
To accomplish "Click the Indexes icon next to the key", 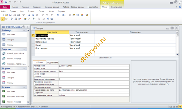I will click(6, 19).
